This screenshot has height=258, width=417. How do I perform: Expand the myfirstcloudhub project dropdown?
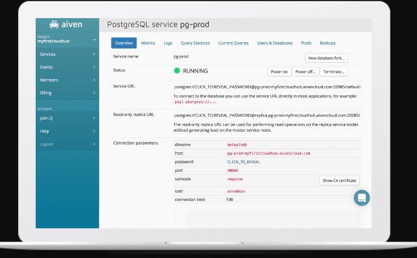(67, 40)
